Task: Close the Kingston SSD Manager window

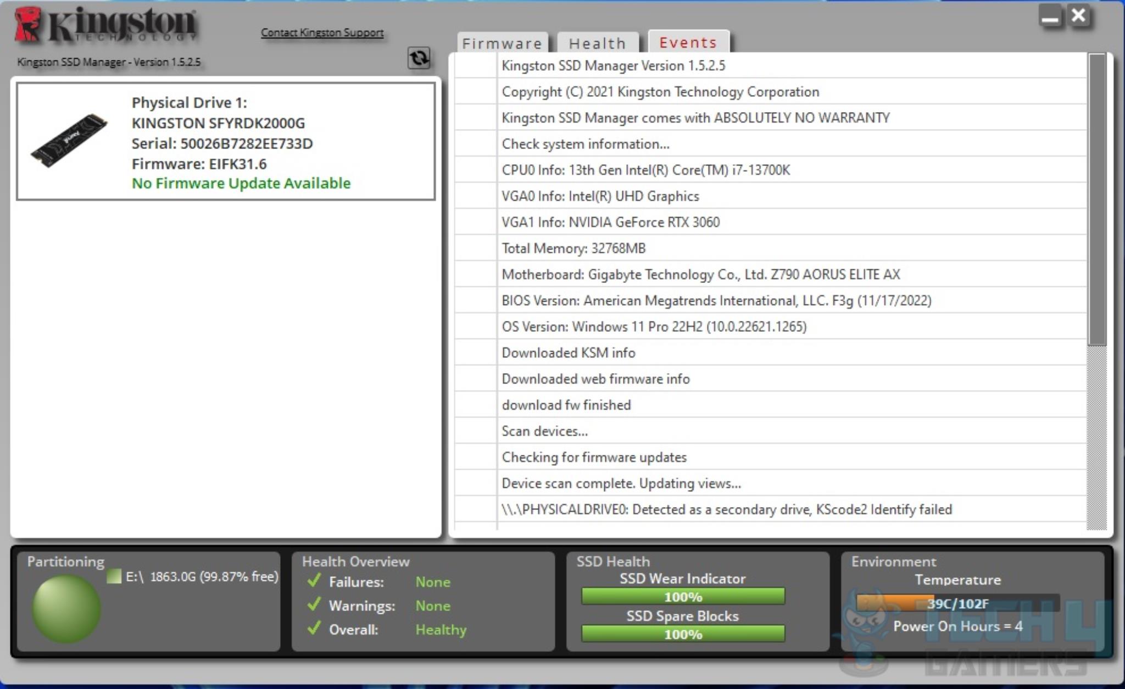Action: coord(1079,15)
